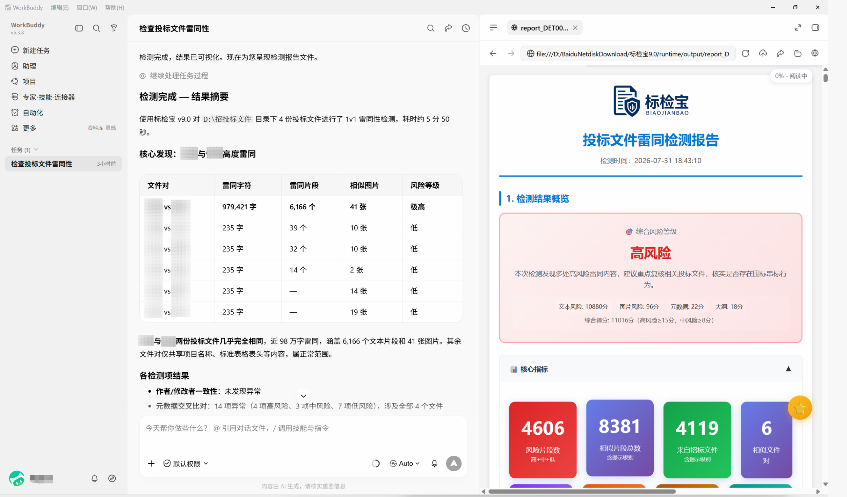Click the loading circle icon by Auto

point(376,463)
